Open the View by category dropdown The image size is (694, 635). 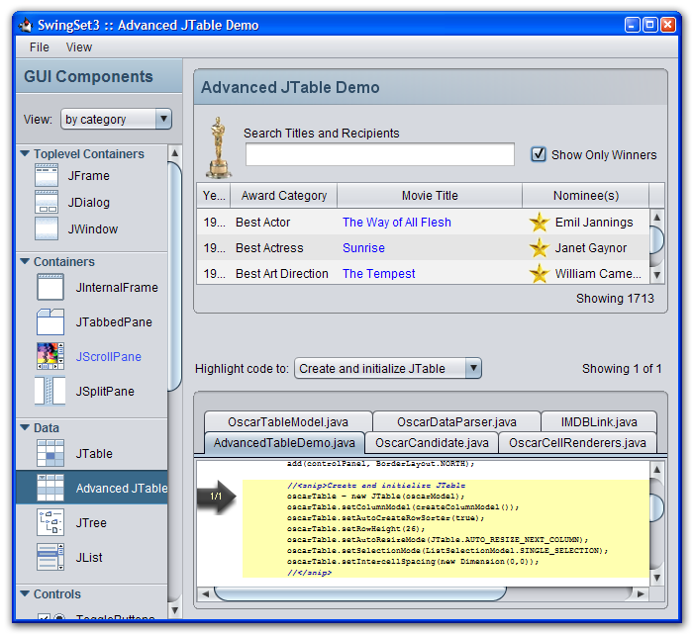click(116, 120)
